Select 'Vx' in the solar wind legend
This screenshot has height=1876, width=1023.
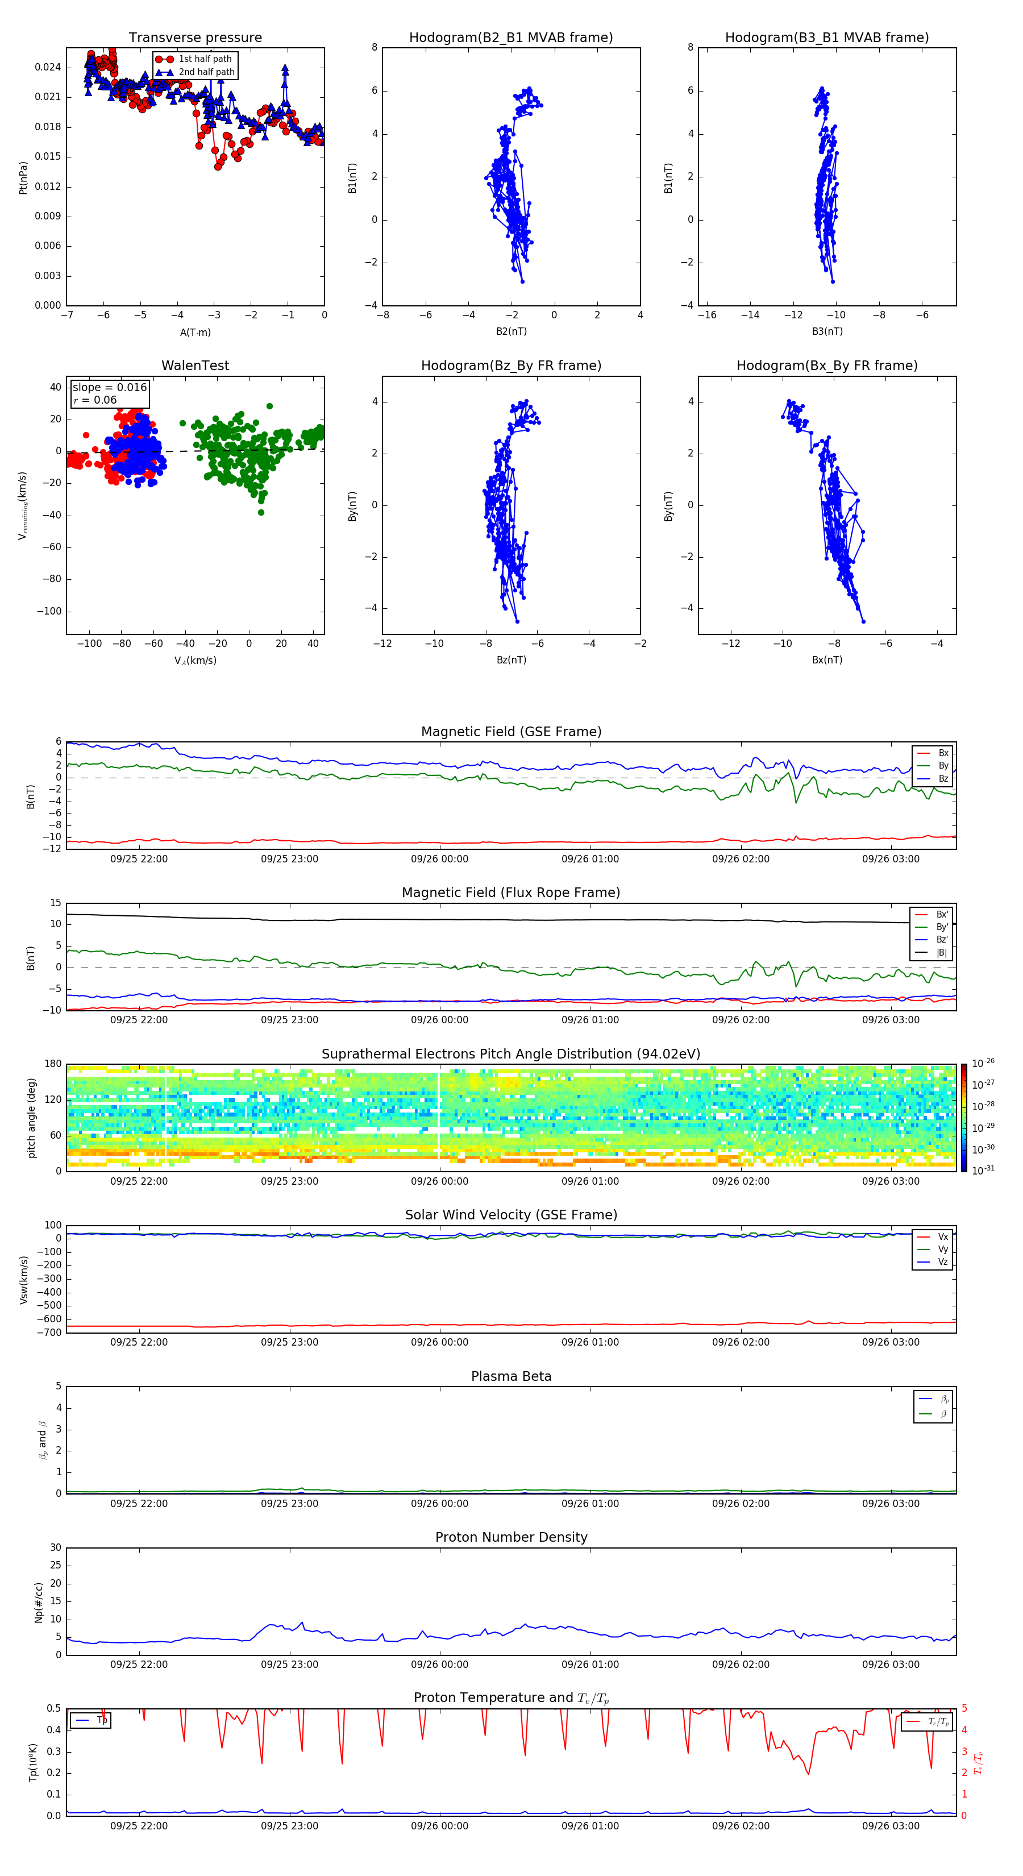(x=933, y=1236)
